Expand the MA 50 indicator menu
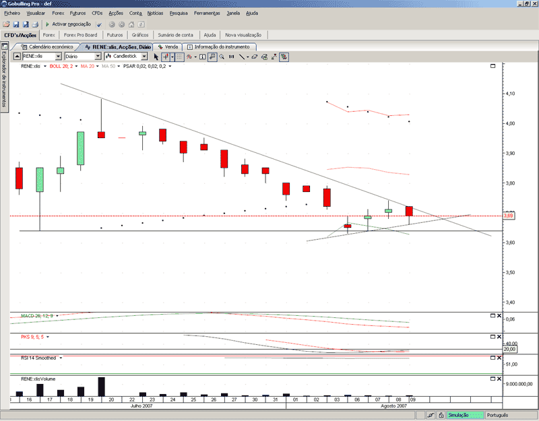The image size is (539, 421). pos(119,66)
